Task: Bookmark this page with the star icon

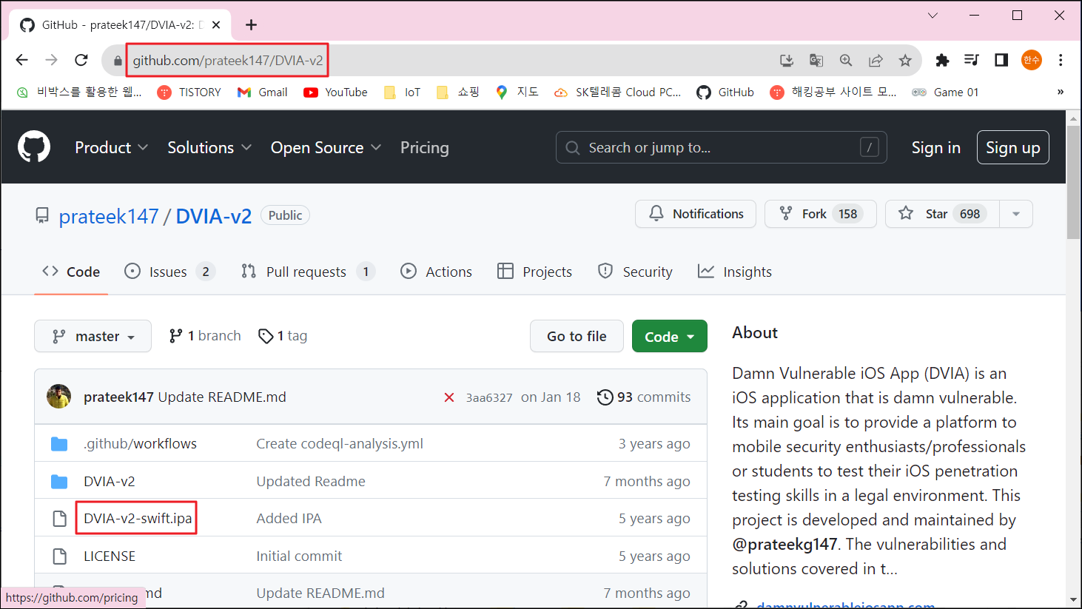Action: click(x=905, y=61)
